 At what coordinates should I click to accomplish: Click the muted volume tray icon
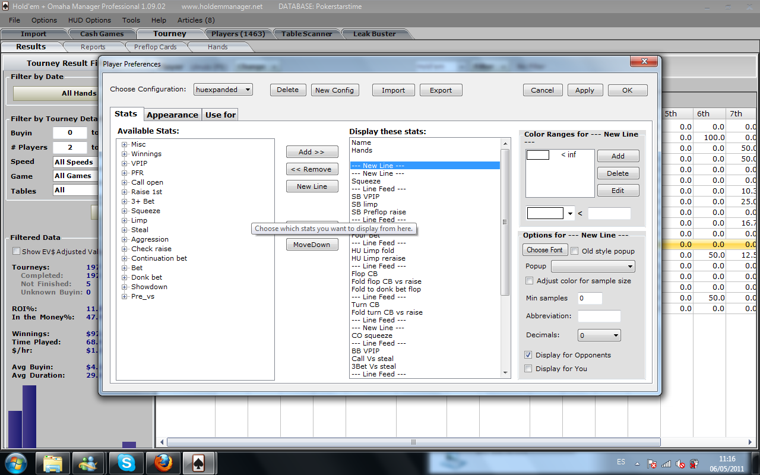680,464
